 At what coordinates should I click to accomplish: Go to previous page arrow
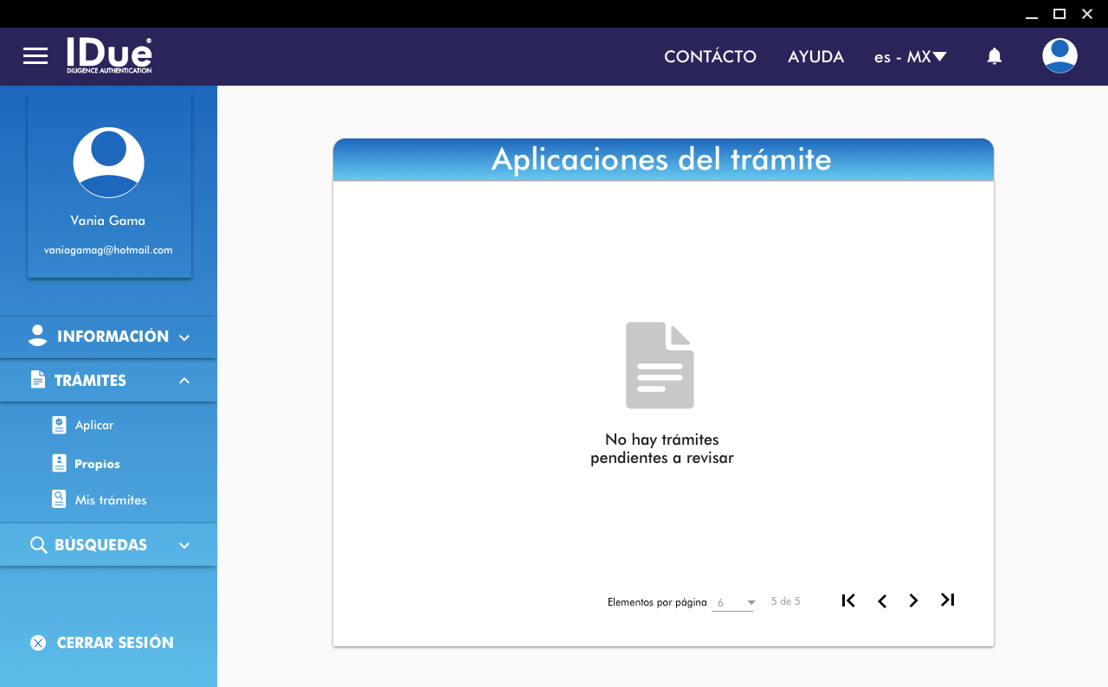click(x=882, y=600)
